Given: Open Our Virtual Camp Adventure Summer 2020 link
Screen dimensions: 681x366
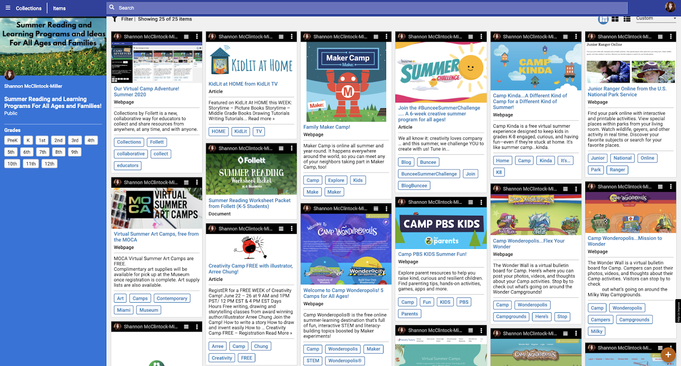Looking at the screenshot, I should tap(146, 91).
